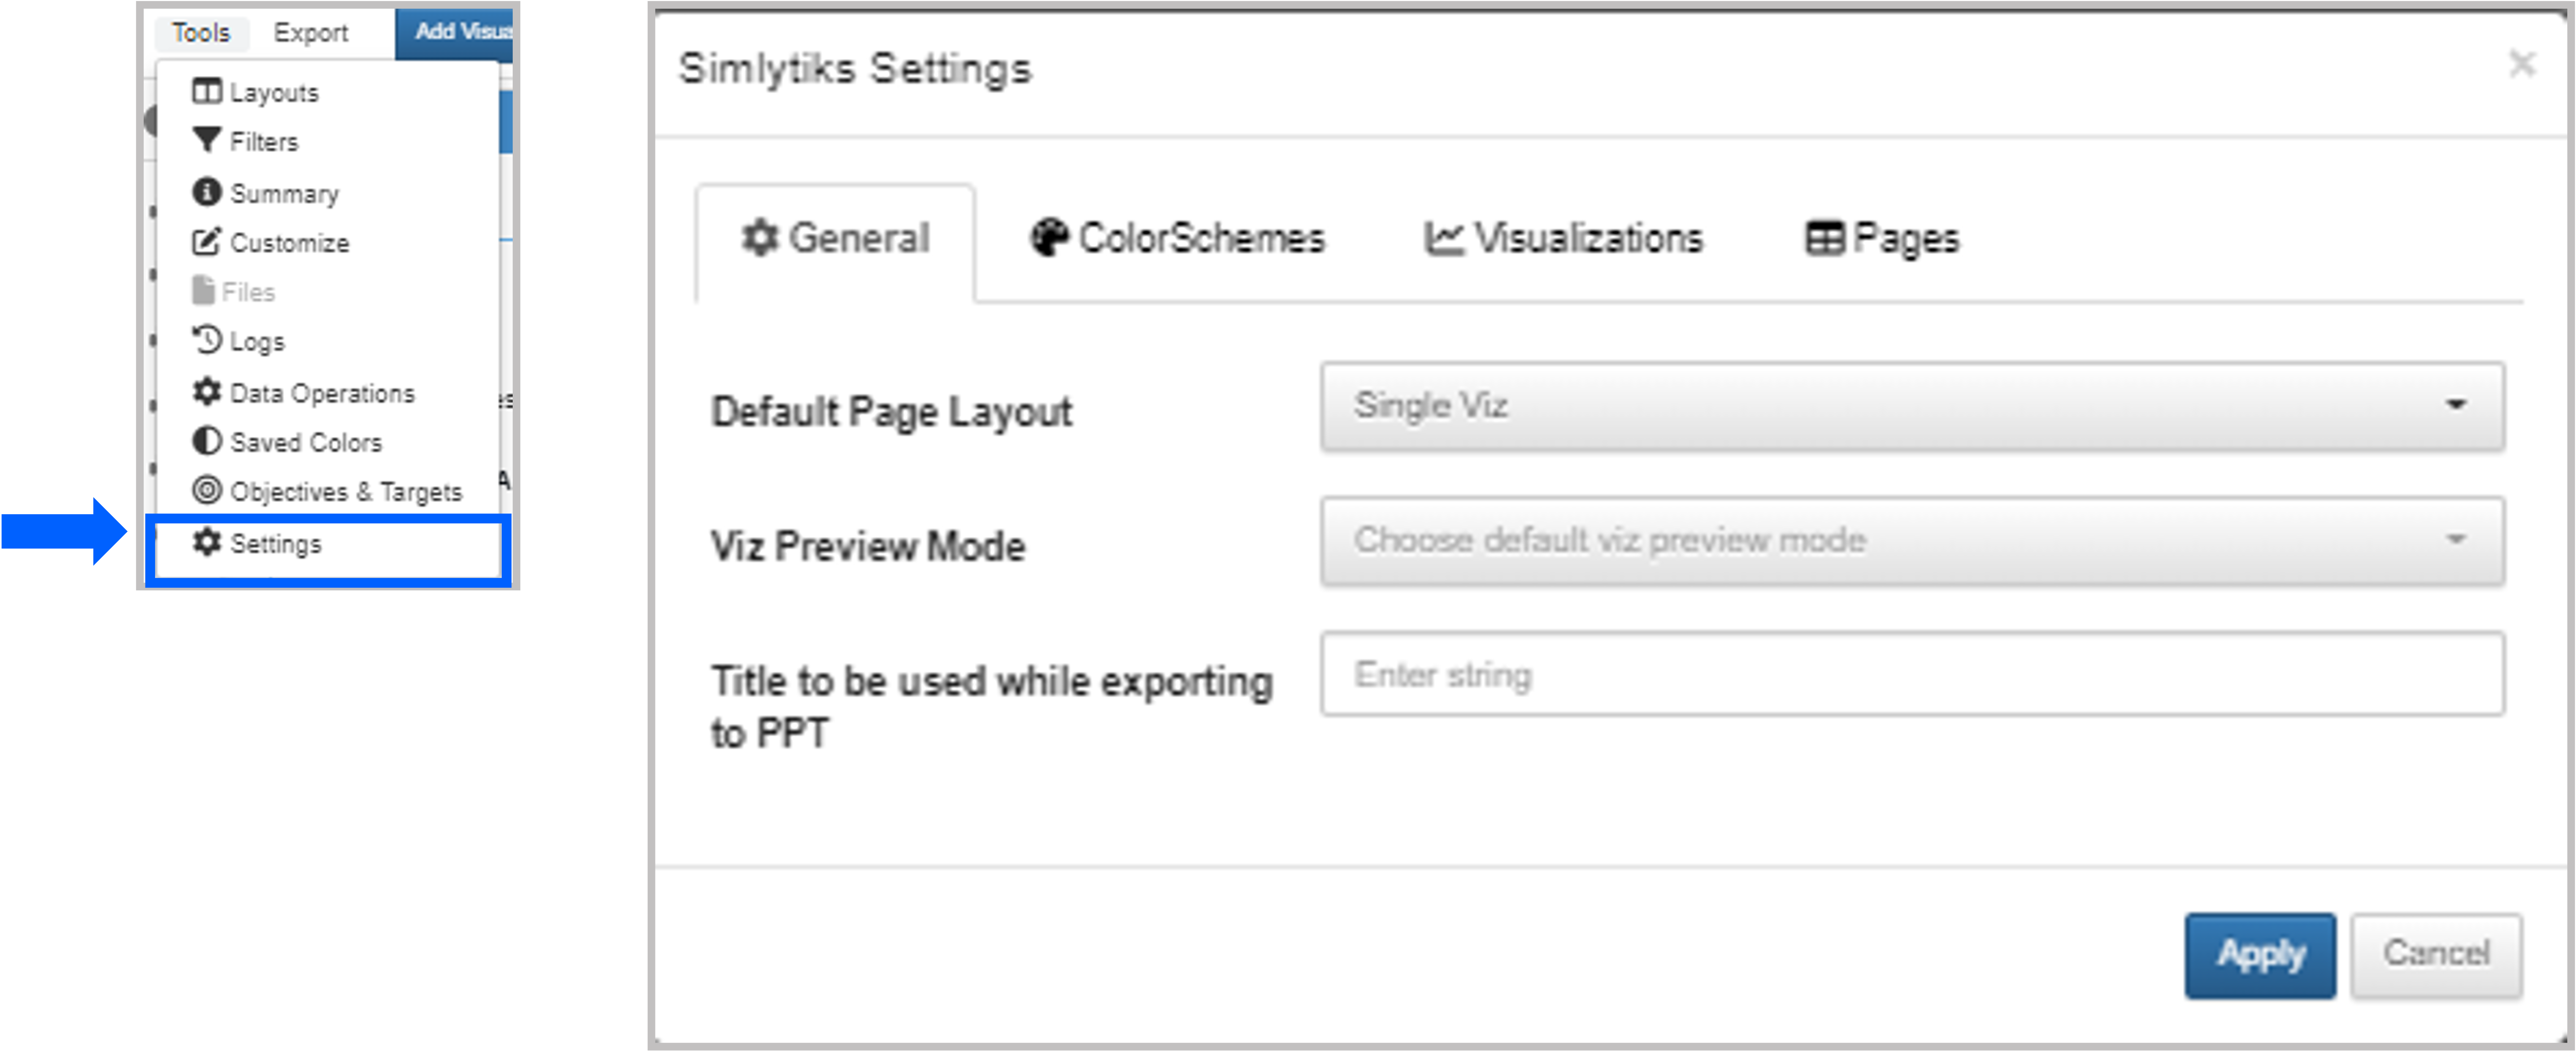Screen dimensions: 2576x1051
Task: Click the Summary info icon
Action: tap(206, 191)
